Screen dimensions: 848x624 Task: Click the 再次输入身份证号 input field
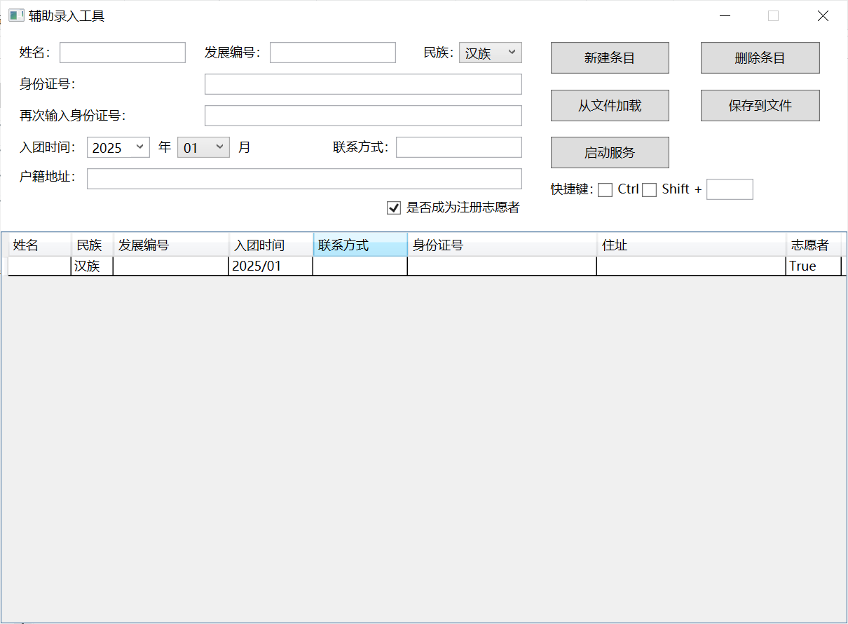(x=363, y=116)
